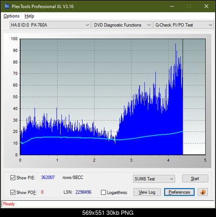Viewport: 216px width, 217px height.
Task: Click the 100 label on the chart's vertical axis
Action: (x=14, y=39)
